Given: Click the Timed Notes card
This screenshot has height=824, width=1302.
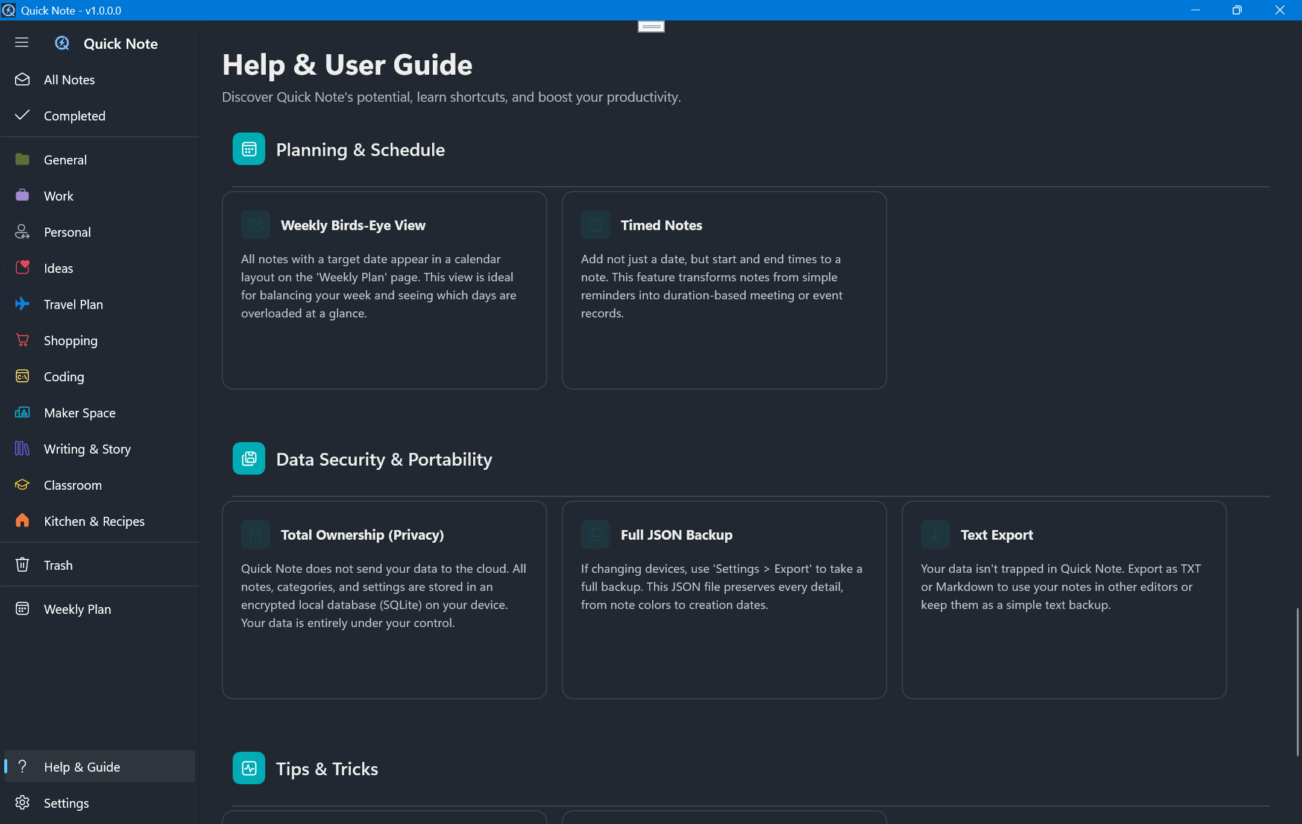Looking at the screenshot, I should [x=724, y=290].
